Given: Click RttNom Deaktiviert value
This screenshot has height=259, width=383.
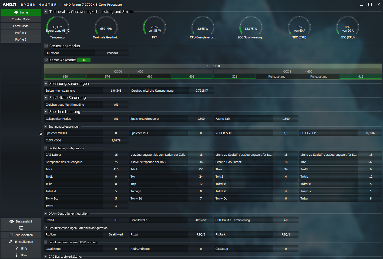Looking at the screenshot, I should point(116,234).
